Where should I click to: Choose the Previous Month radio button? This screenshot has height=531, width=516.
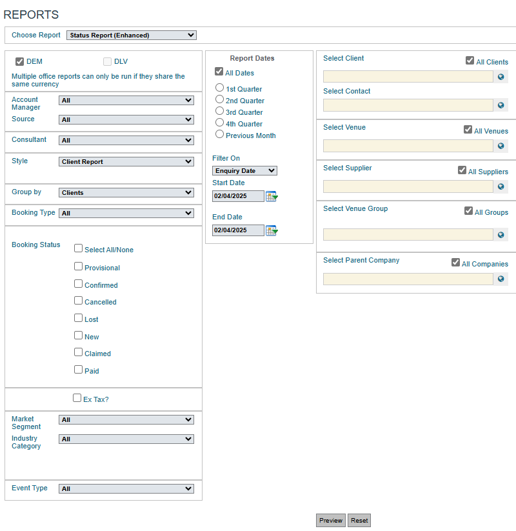click(x=219, y=134)
